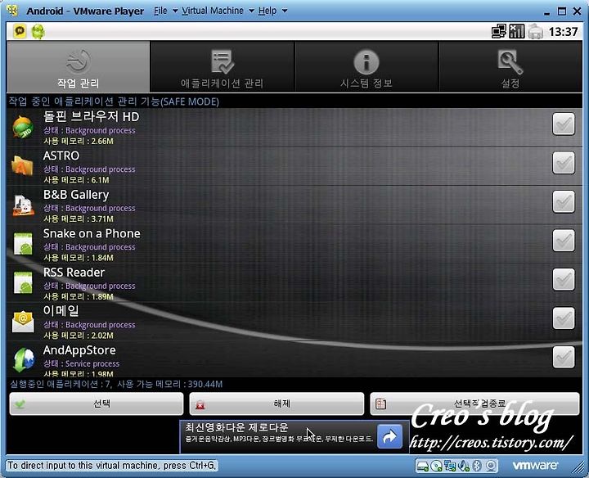Click the AndAppStore globe icon

[x=24, y=359]
